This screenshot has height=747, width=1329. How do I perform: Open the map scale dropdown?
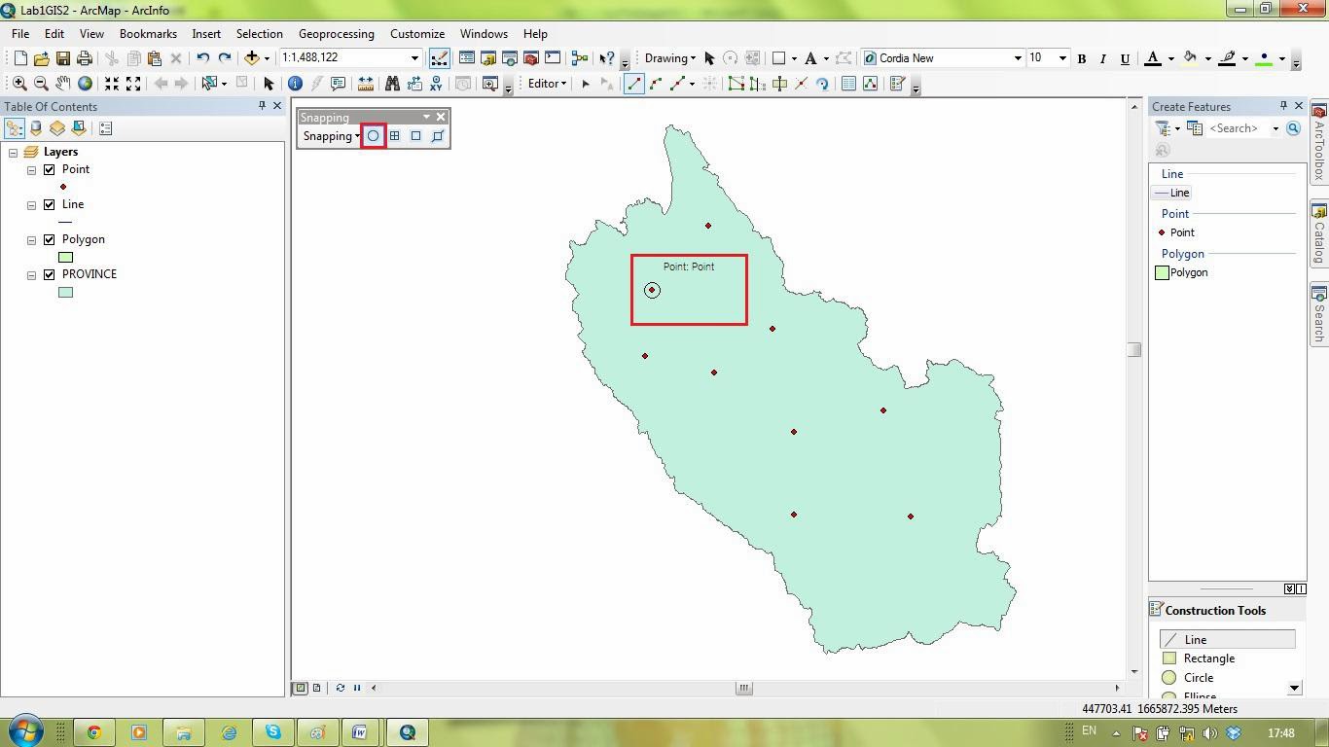[414, 58]
